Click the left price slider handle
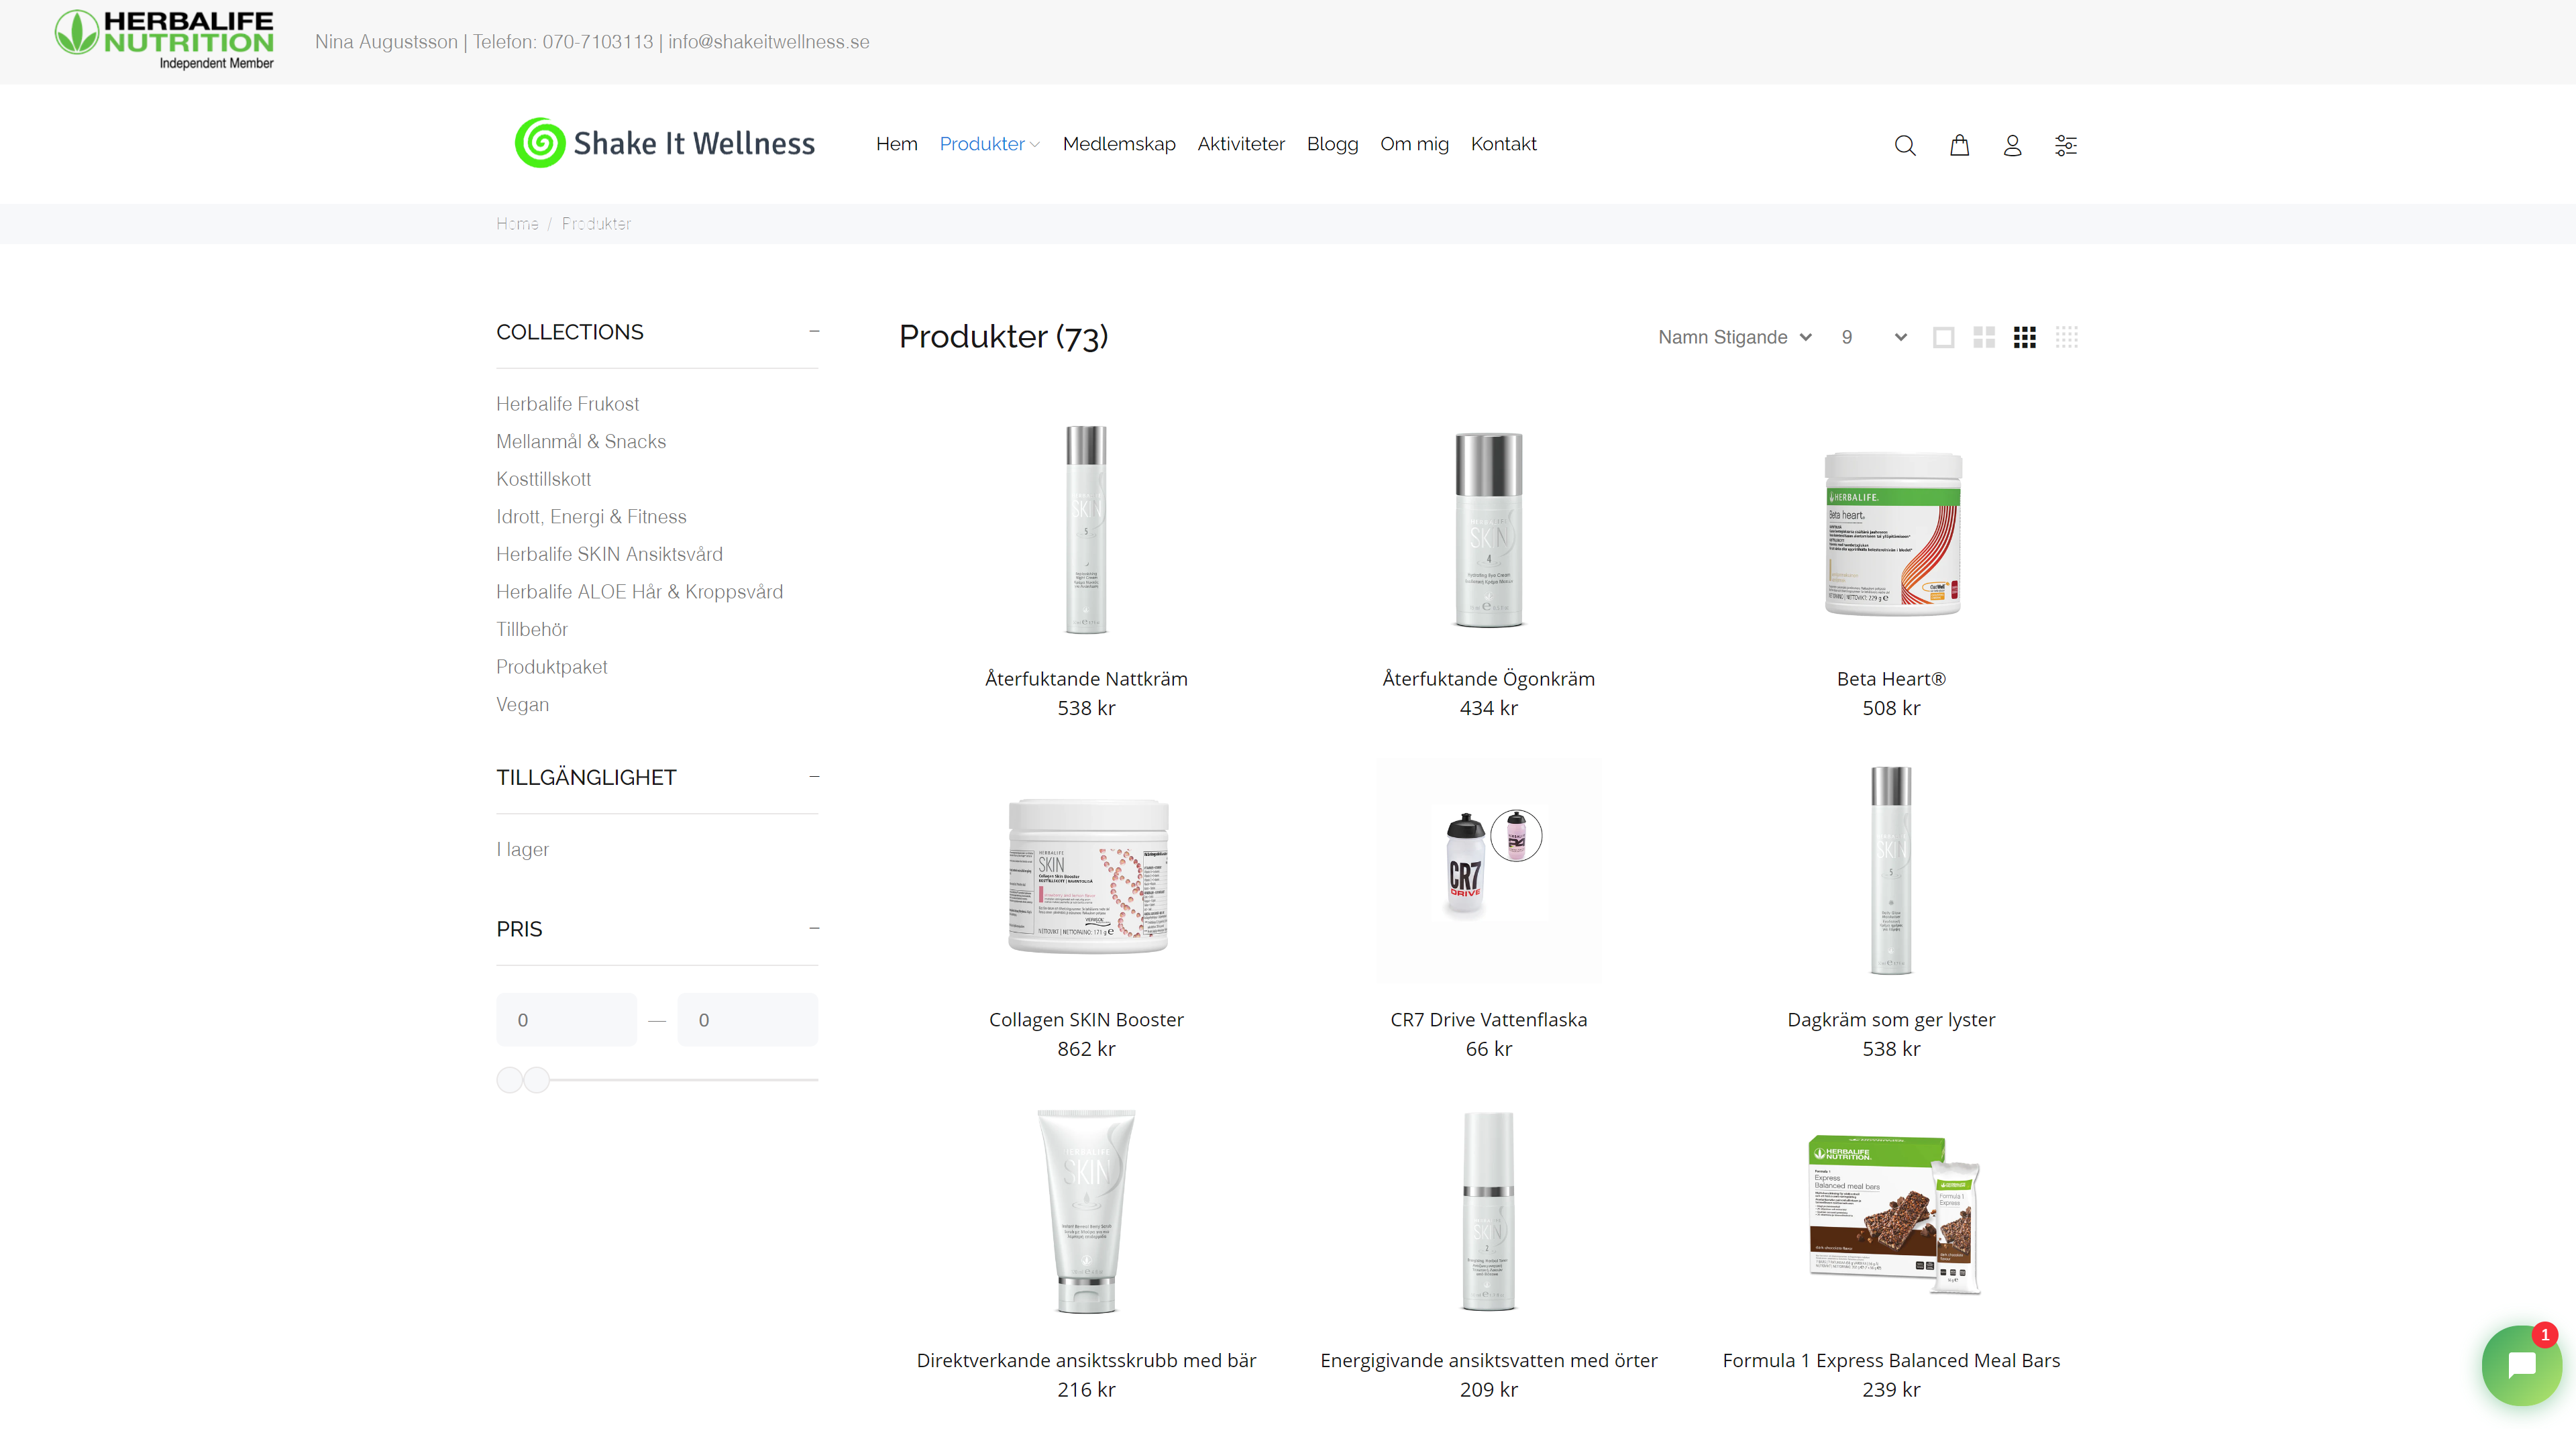Viewport: 2576px width, 1449px height. [509, 1080]
